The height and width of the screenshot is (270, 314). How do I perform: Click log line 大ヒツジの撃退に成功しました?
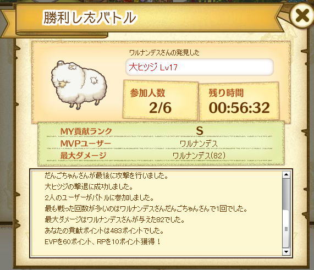89,186
